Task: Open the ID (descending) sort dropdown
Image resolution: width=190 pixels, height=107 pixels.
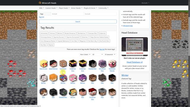Action: pyautogui.click(x=110, y=54)
